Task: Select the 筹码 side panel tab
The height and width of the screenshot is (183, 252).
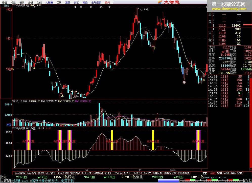Action: coord(233,173)
